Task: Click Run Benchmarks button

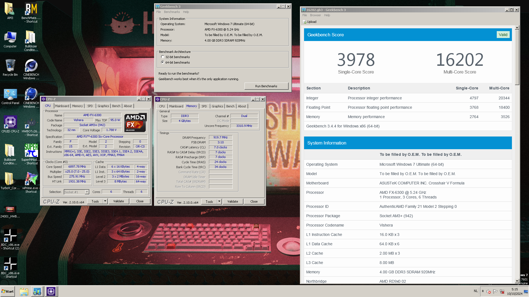Action: pos(266,86)
